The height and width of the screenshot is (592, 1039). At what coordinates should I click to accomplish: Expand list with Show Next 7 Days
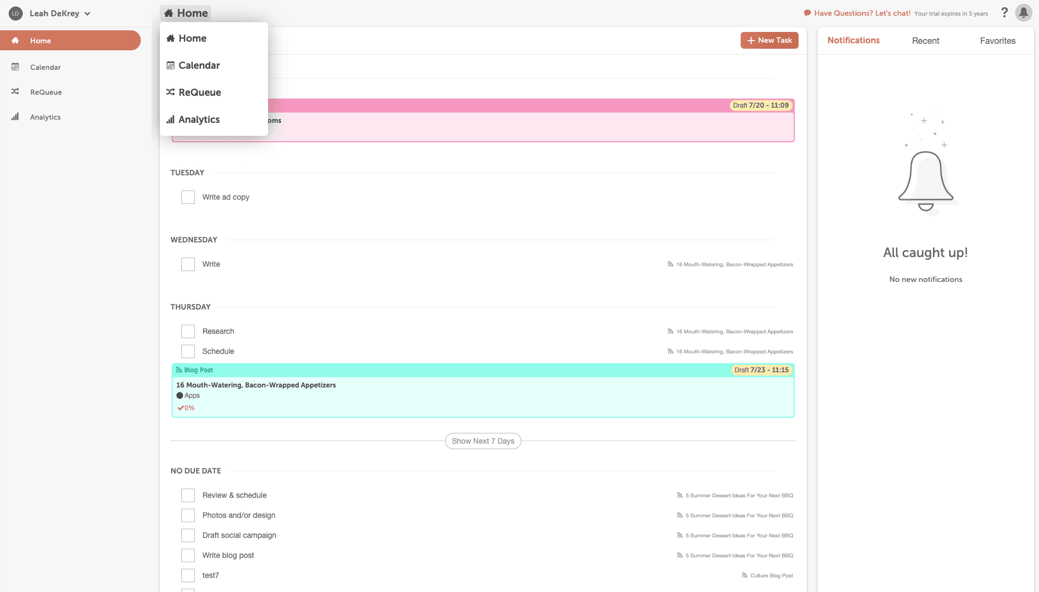482,441
